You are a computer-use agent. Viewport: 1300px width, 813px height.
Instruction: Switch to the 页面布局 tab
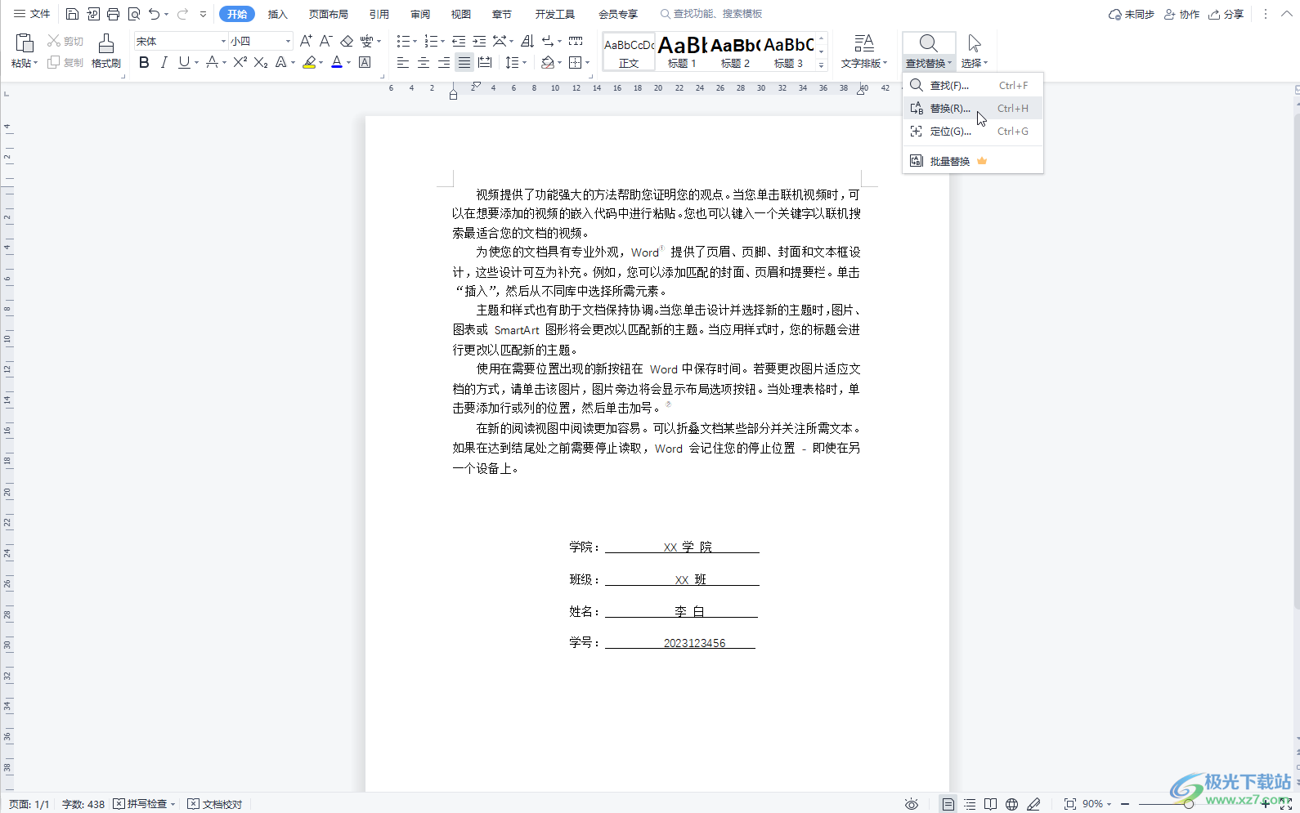[x=329, y=14]
